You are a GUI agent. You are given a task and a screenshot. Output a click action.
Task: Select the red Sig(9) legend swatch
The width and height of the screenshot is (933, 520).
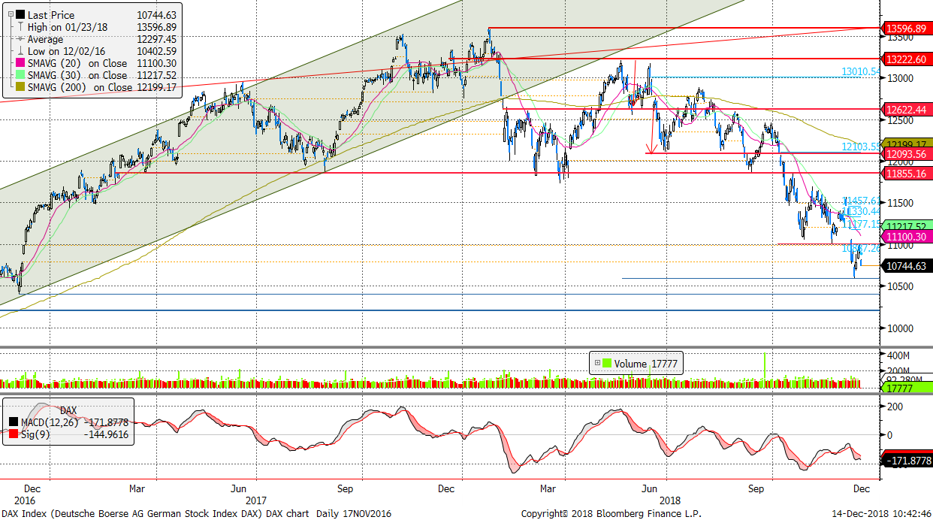point(14,434)
